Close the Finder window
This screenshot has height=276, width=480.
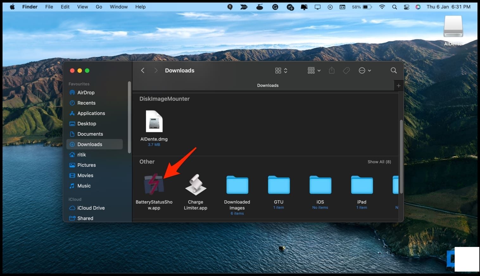[72, 71]
